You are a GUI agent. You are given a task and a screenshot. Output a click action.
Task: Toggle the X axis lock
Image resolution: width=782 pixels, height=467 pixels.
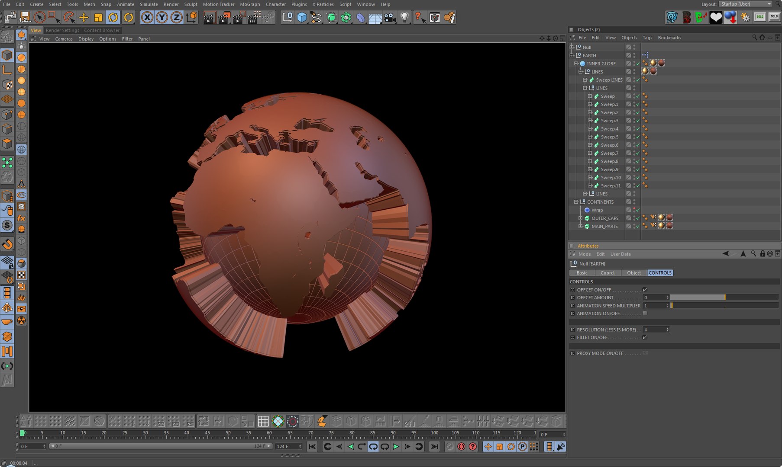[147, 17]
